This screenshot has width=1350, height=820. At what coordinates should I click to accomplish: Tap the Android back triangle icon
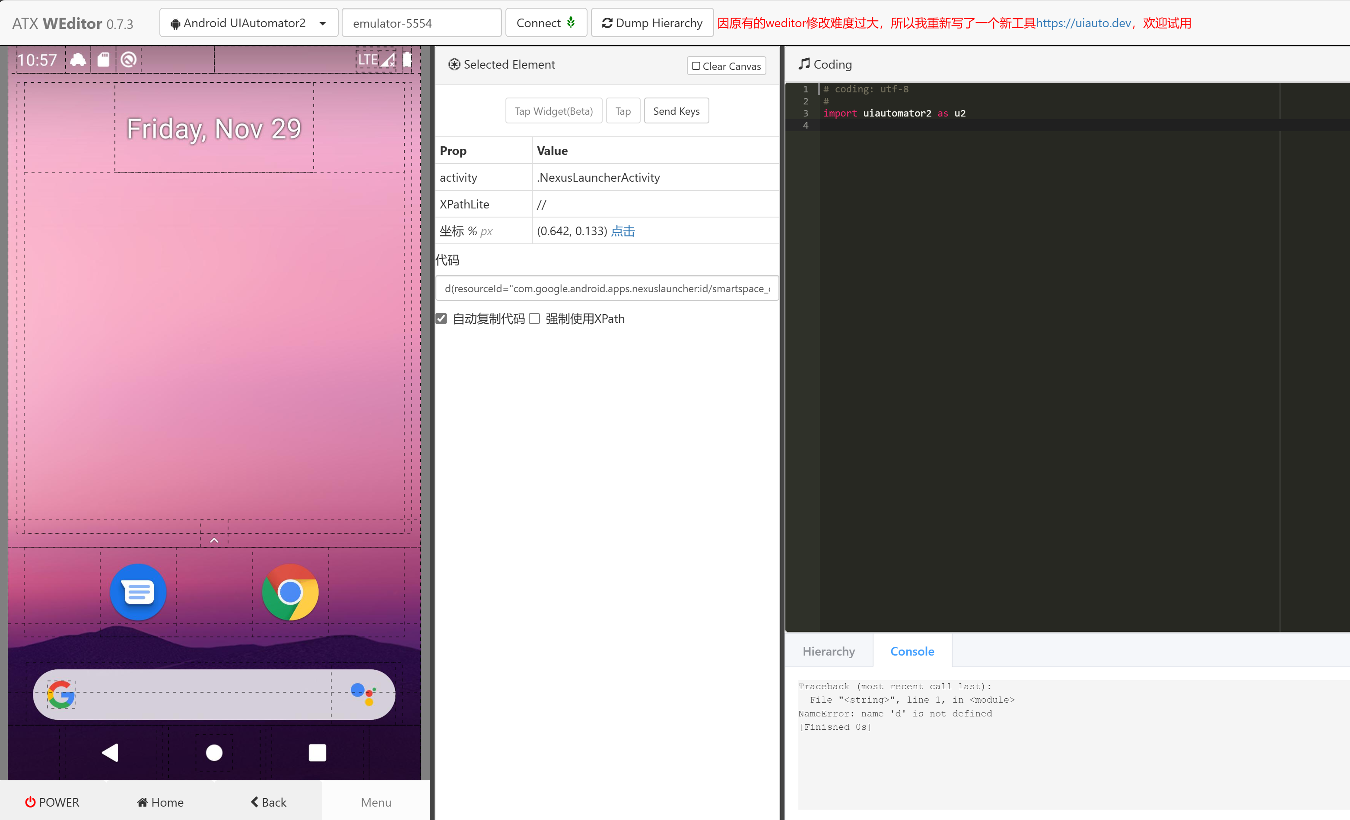coord(110,753)
